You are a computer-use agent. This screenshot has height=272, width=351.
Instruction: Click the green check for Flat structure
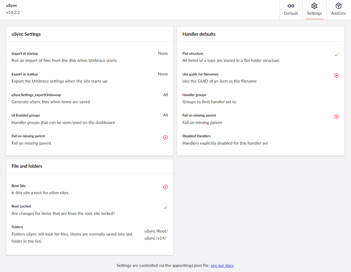(337, 55)
